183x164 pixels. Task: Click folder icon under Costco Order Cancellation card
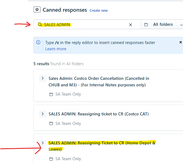pyautogui.click(x=51, y=94)
